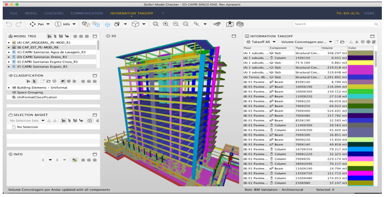The height and width of the screenshot is (197, 384).
Task: Click the plus tab to add layout
Action: tap(163, 13)
